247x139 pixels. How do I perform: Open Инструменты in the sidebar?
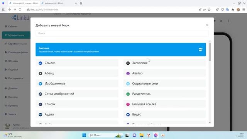pos(14,78)
